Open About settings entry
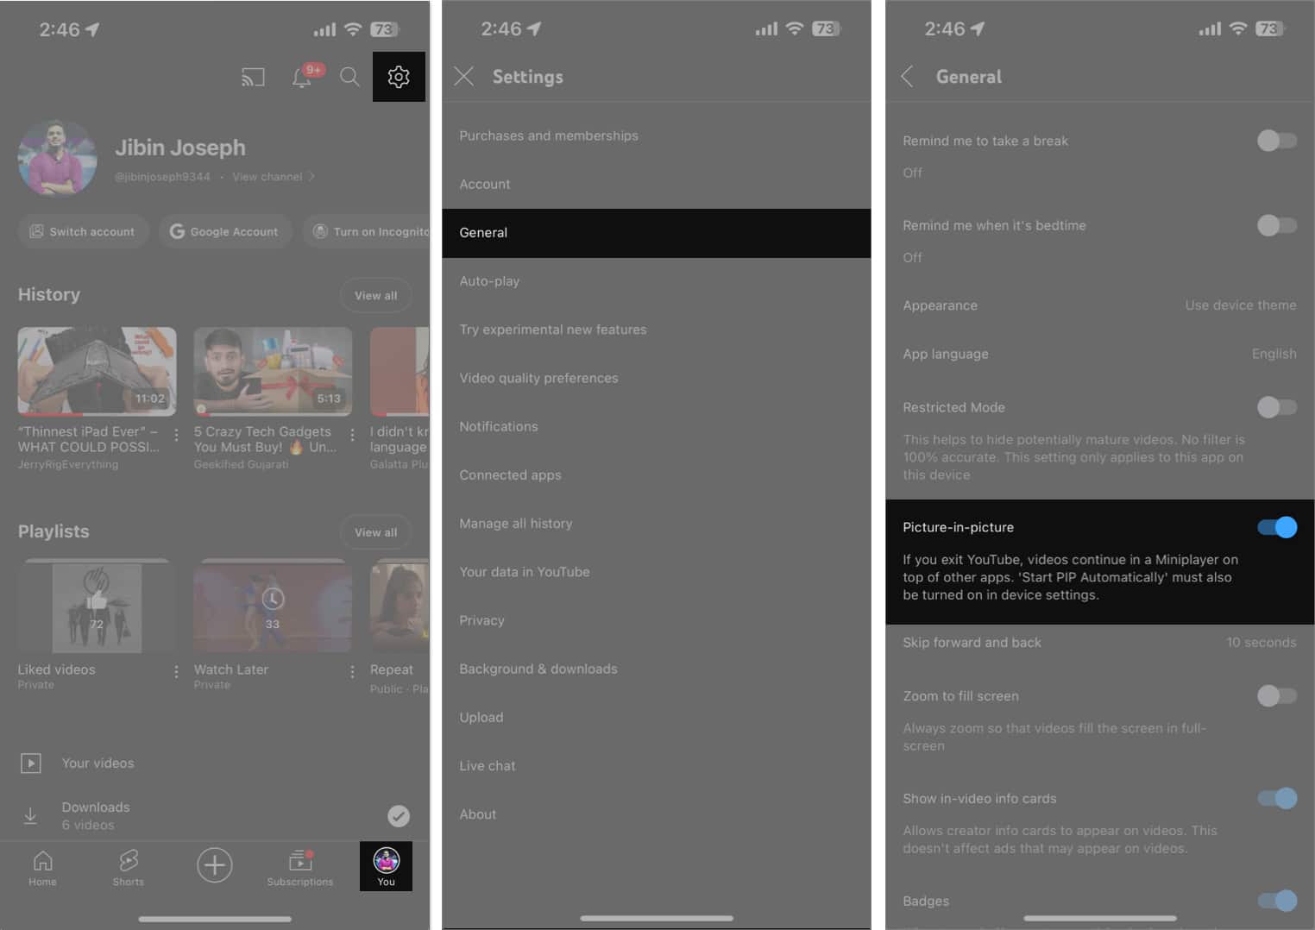 [x=656, y=814]
